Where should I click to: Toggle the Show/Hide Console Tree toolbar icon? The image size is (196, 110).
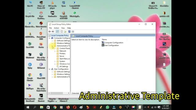(x=58, y=31)
